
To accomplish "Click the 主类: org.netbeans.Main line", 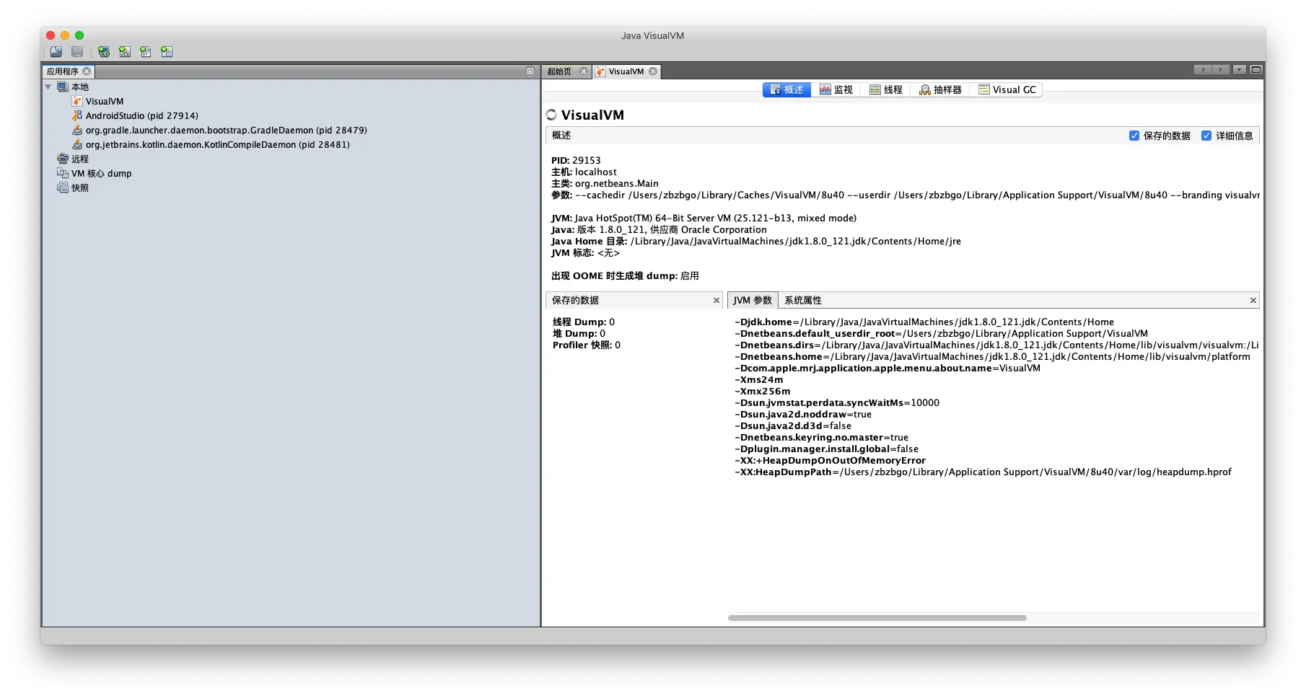I will (x=605, y=184).
